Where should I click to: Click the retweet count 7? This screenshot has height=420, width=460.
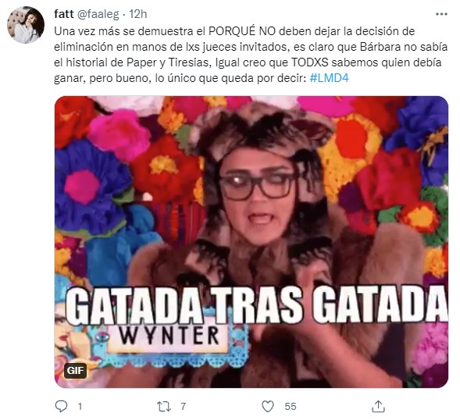point(183,407)
